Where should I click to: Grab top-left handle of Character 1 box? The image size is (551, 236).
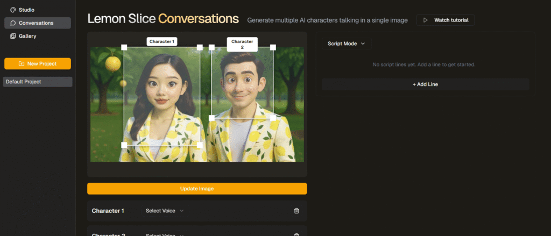[124, 47]
